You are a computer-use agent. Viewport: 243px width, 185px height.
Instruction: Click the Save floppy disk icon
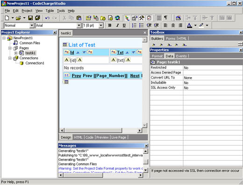coord(30,18)
